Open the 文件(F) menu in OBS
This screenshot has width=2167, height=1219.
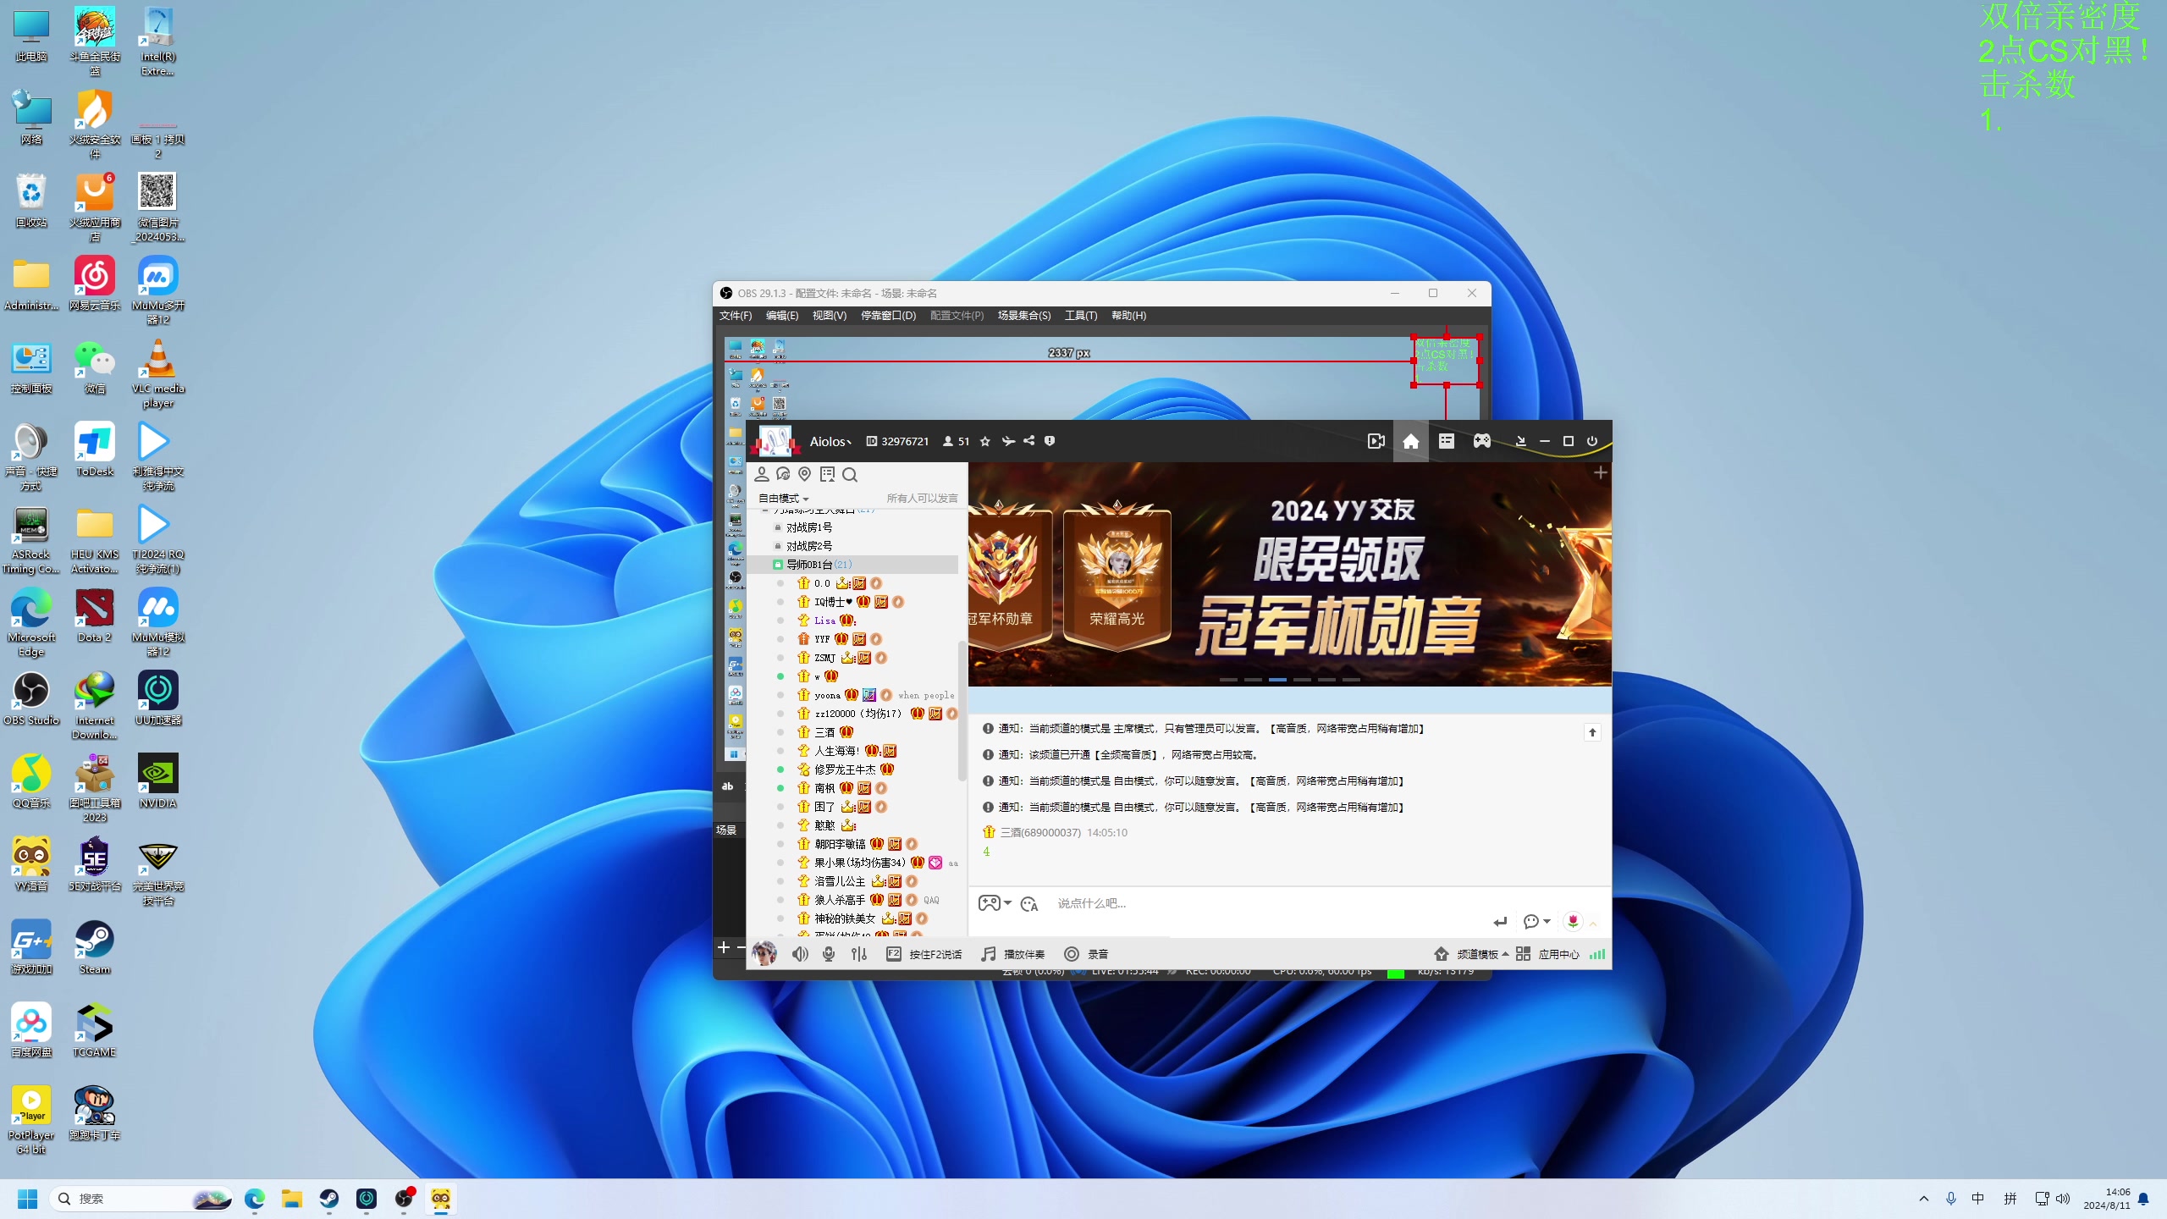[x=736, y=316]
